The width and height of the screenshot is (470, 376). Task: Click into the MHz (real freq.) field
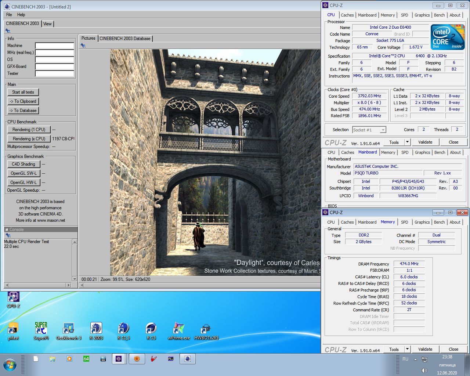click(x=55, y=53)
